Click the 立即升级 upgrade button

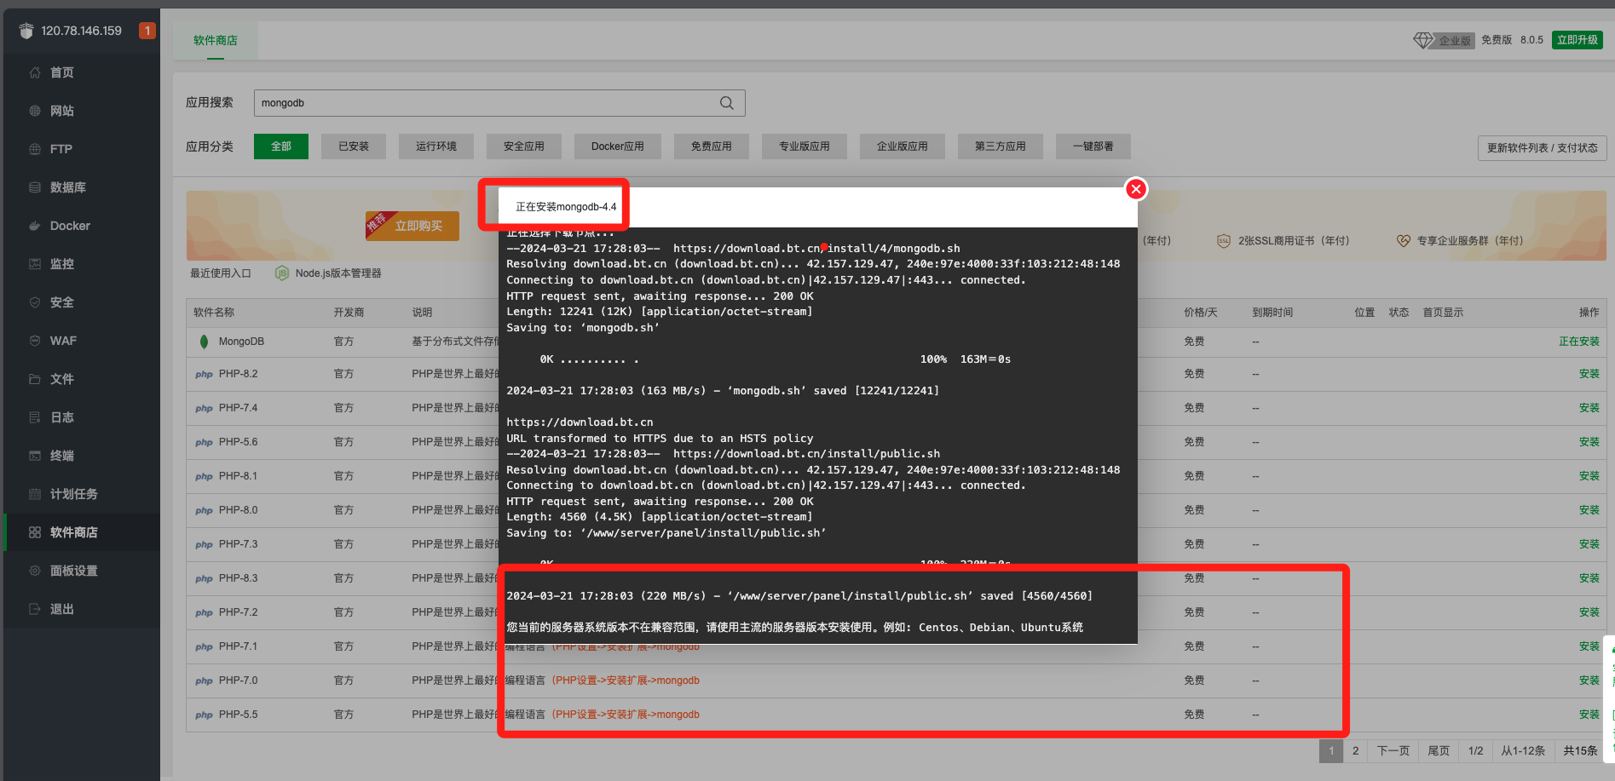[x=1578, y=40]
